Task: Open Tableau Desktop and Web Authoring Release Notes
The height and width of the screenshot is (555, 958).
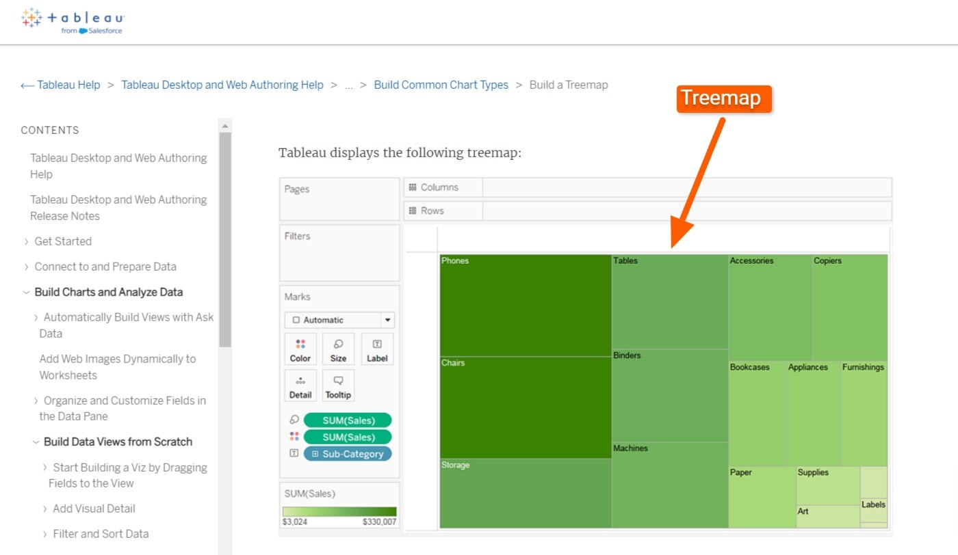Action: (x=118, y=208)
